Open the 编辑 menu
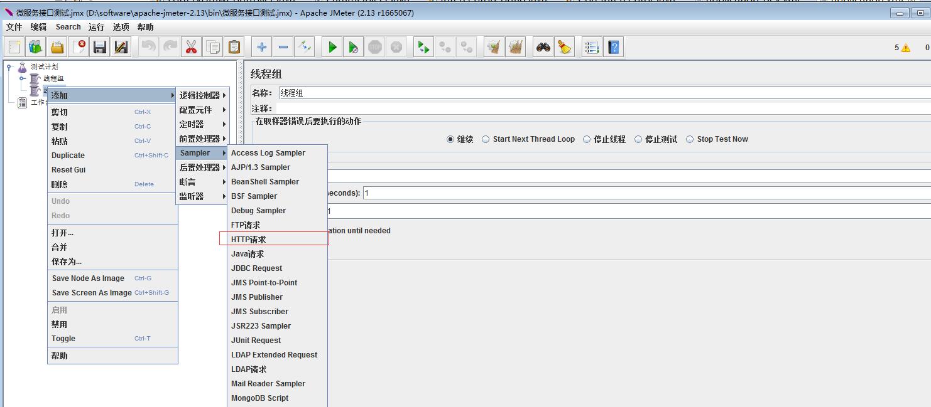 click(39, 27)
